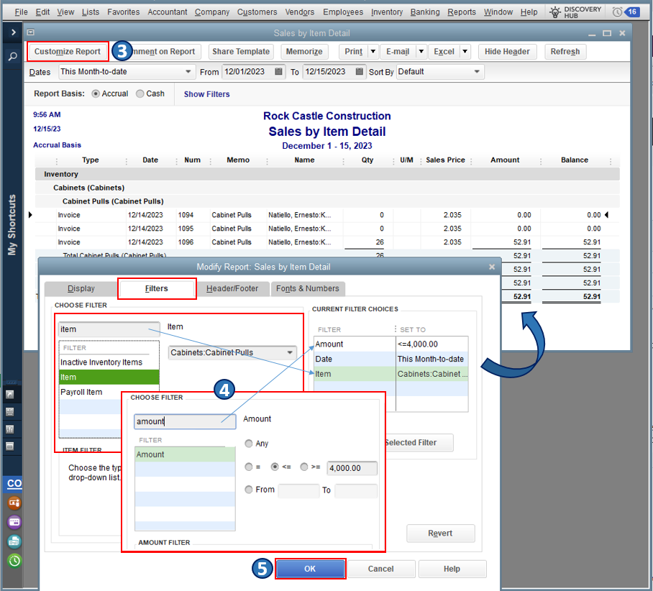Screen dimensions: 653x591
Task: Open Discovery Hub lightbulb icon
Action: pos(555,12)
